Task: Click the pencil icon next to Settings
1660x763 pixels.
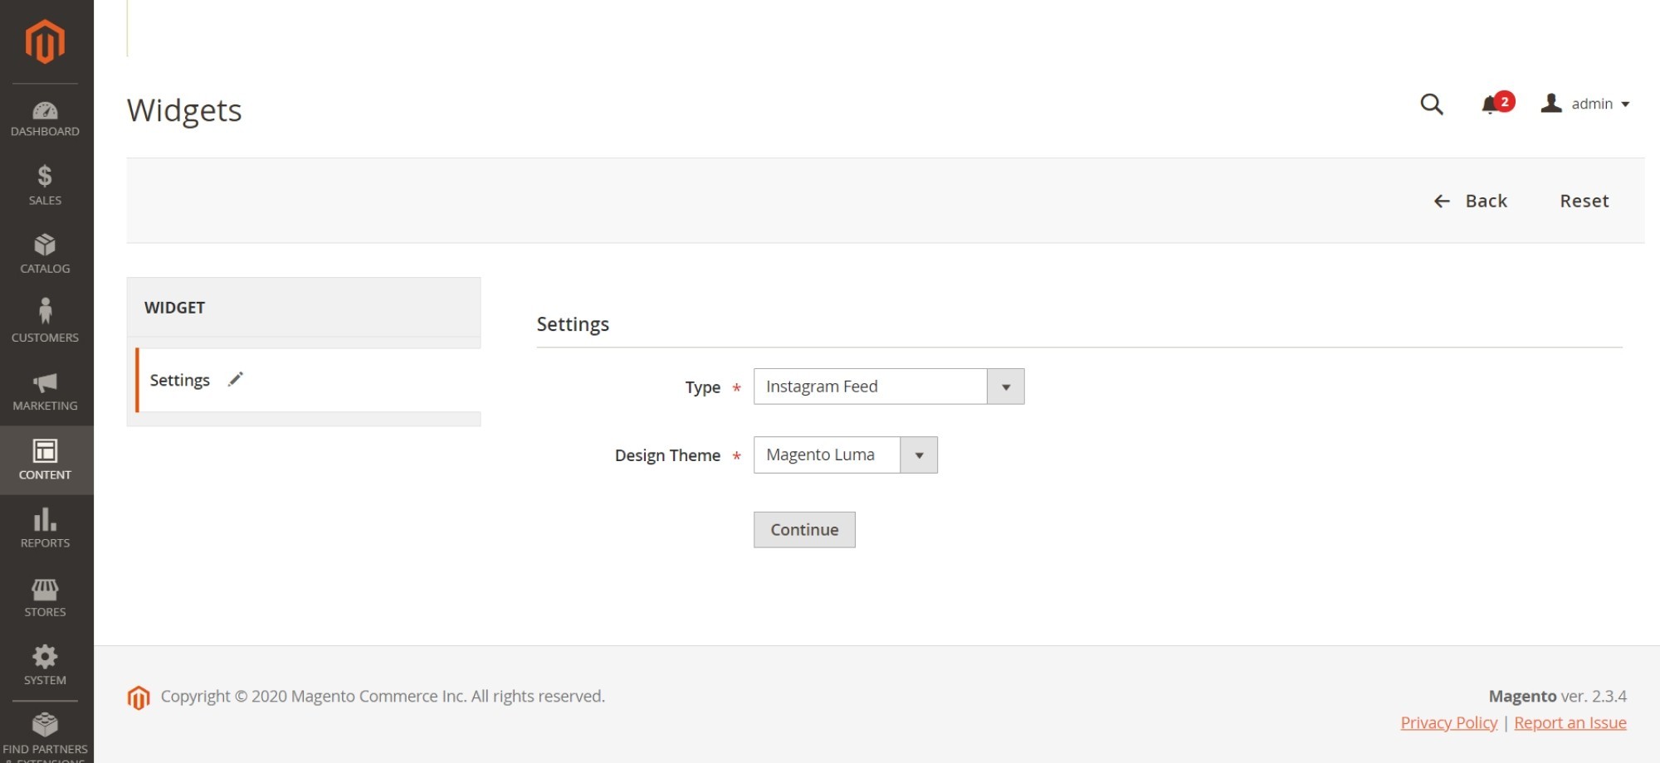Action: pyautogui.click(x=236, y=379)
